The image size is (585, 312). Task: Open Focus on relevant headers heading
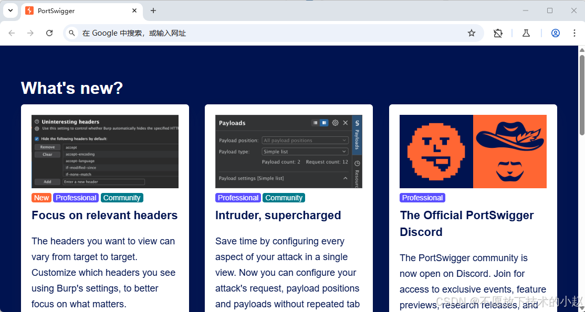tap(105, 216)
